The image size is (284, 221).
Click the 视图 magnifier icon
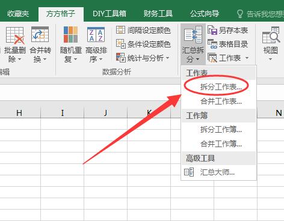[x=271, y=35]
